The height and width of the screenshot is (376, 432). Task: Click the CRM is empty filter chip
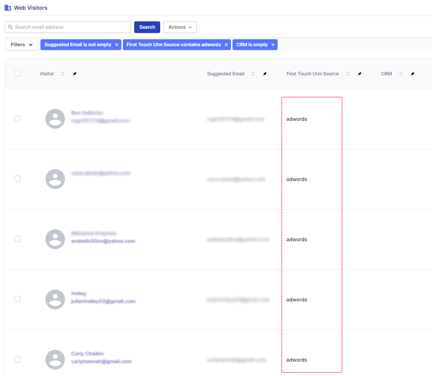tap(255, 45)
